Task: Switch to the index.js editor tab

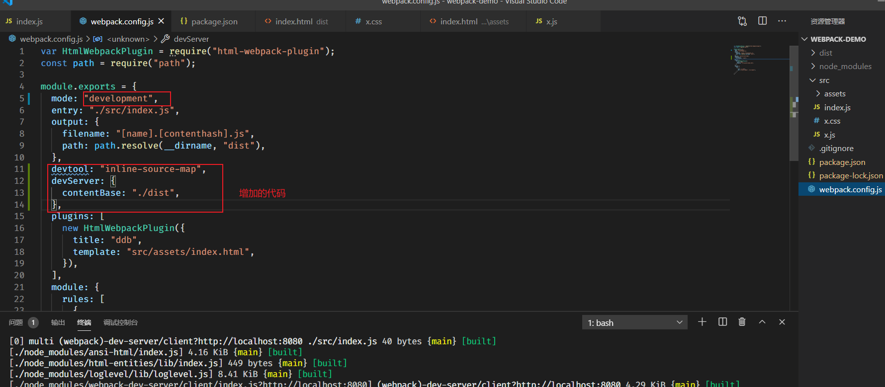Action: pos(35,21)
